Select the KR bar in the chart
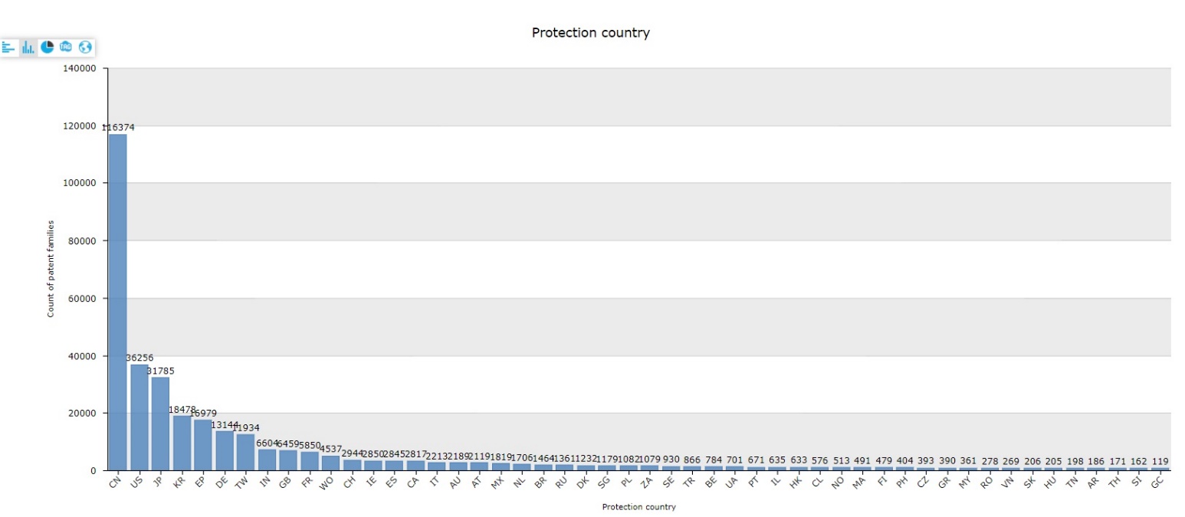Screen dimensions: 1185x517 pyautogui.click(x=182, y=443)
